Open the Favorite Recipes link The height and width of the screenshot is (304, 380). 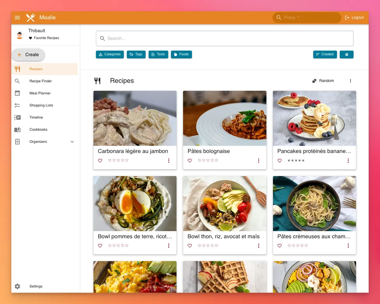44,38
